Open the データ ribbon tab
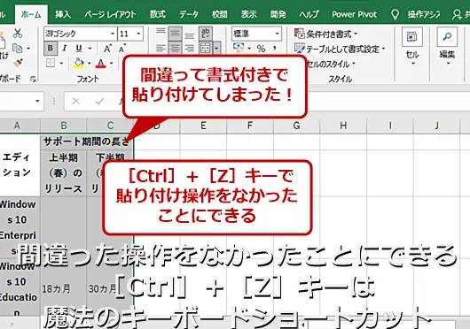The image size is (470, 329). 189,14
